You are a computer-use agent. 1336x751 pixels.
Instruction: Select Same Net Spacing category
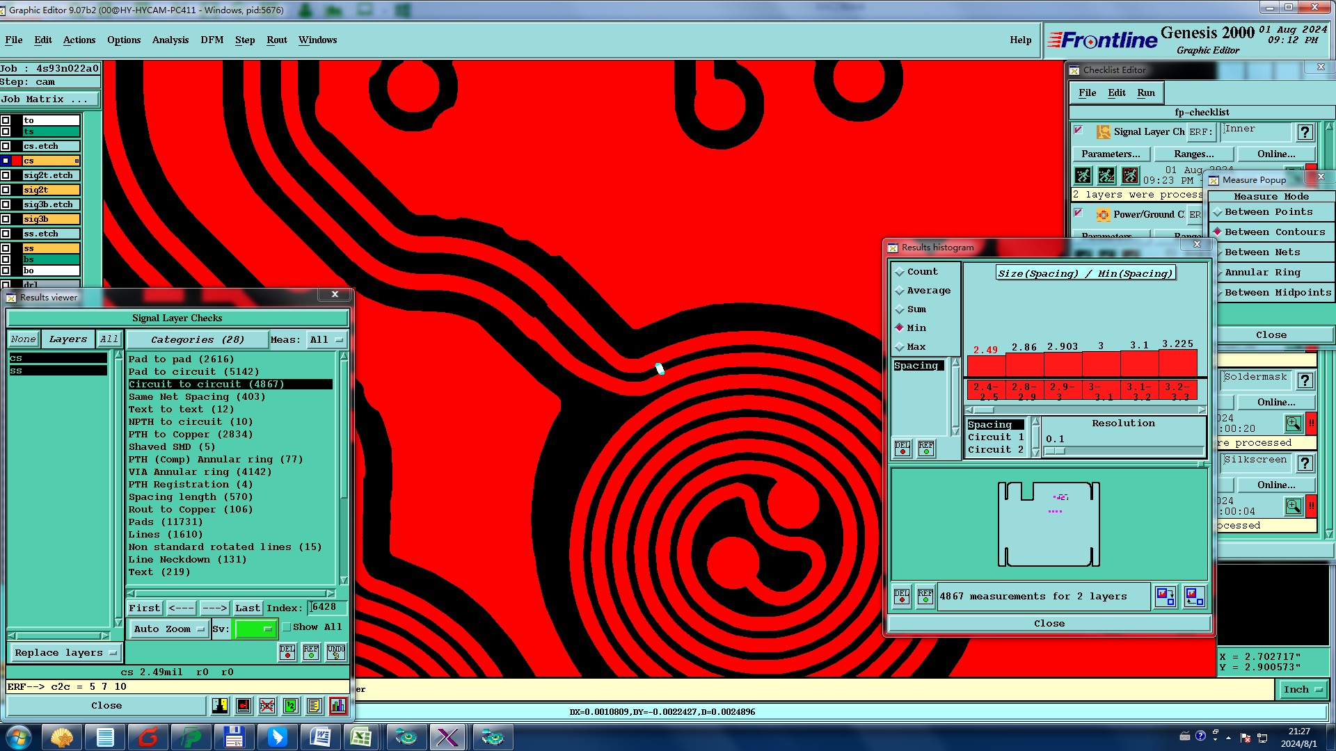coord(196,397)
